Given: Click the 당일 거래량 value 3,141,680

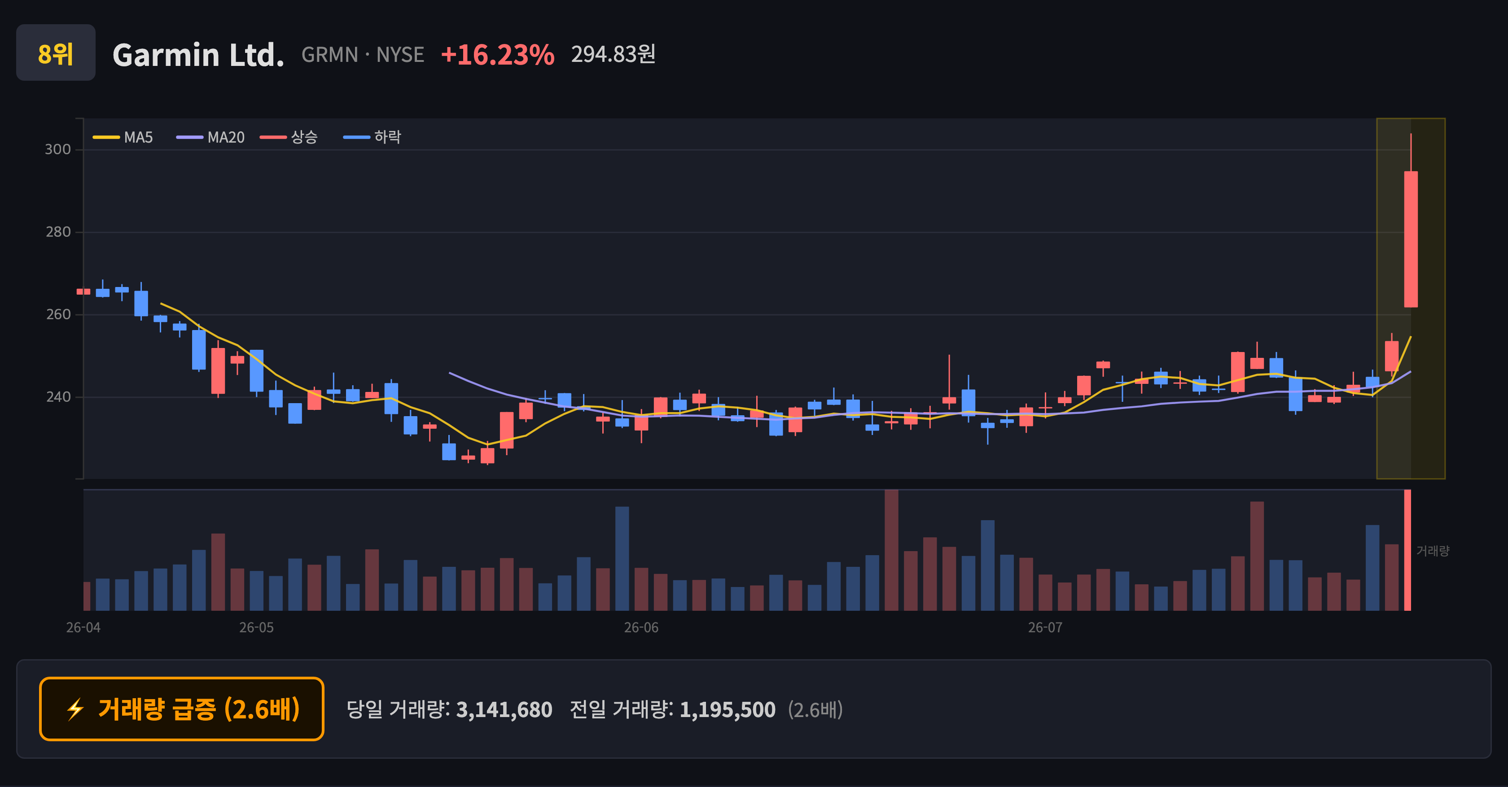Looking at the screenshot, I should tap(504, 710).
